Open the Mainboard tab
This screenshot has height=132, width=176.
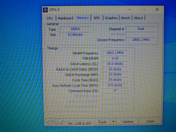coord(65,18)
